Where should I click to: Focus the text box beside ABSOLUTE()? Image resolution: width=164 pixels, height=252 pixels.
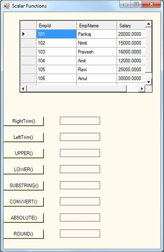point(80,217)
